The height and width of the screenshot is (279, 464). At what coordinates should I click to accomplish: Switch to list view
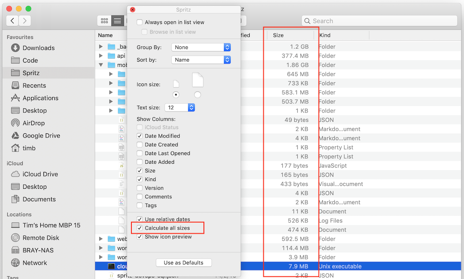pos(117,21)
